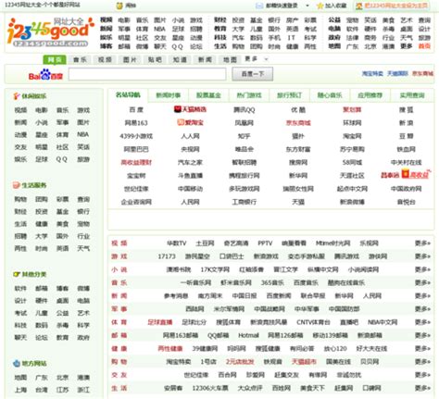Open the 12306火车票 link
The width and height of the screenshot is (439, 399).
210,388
